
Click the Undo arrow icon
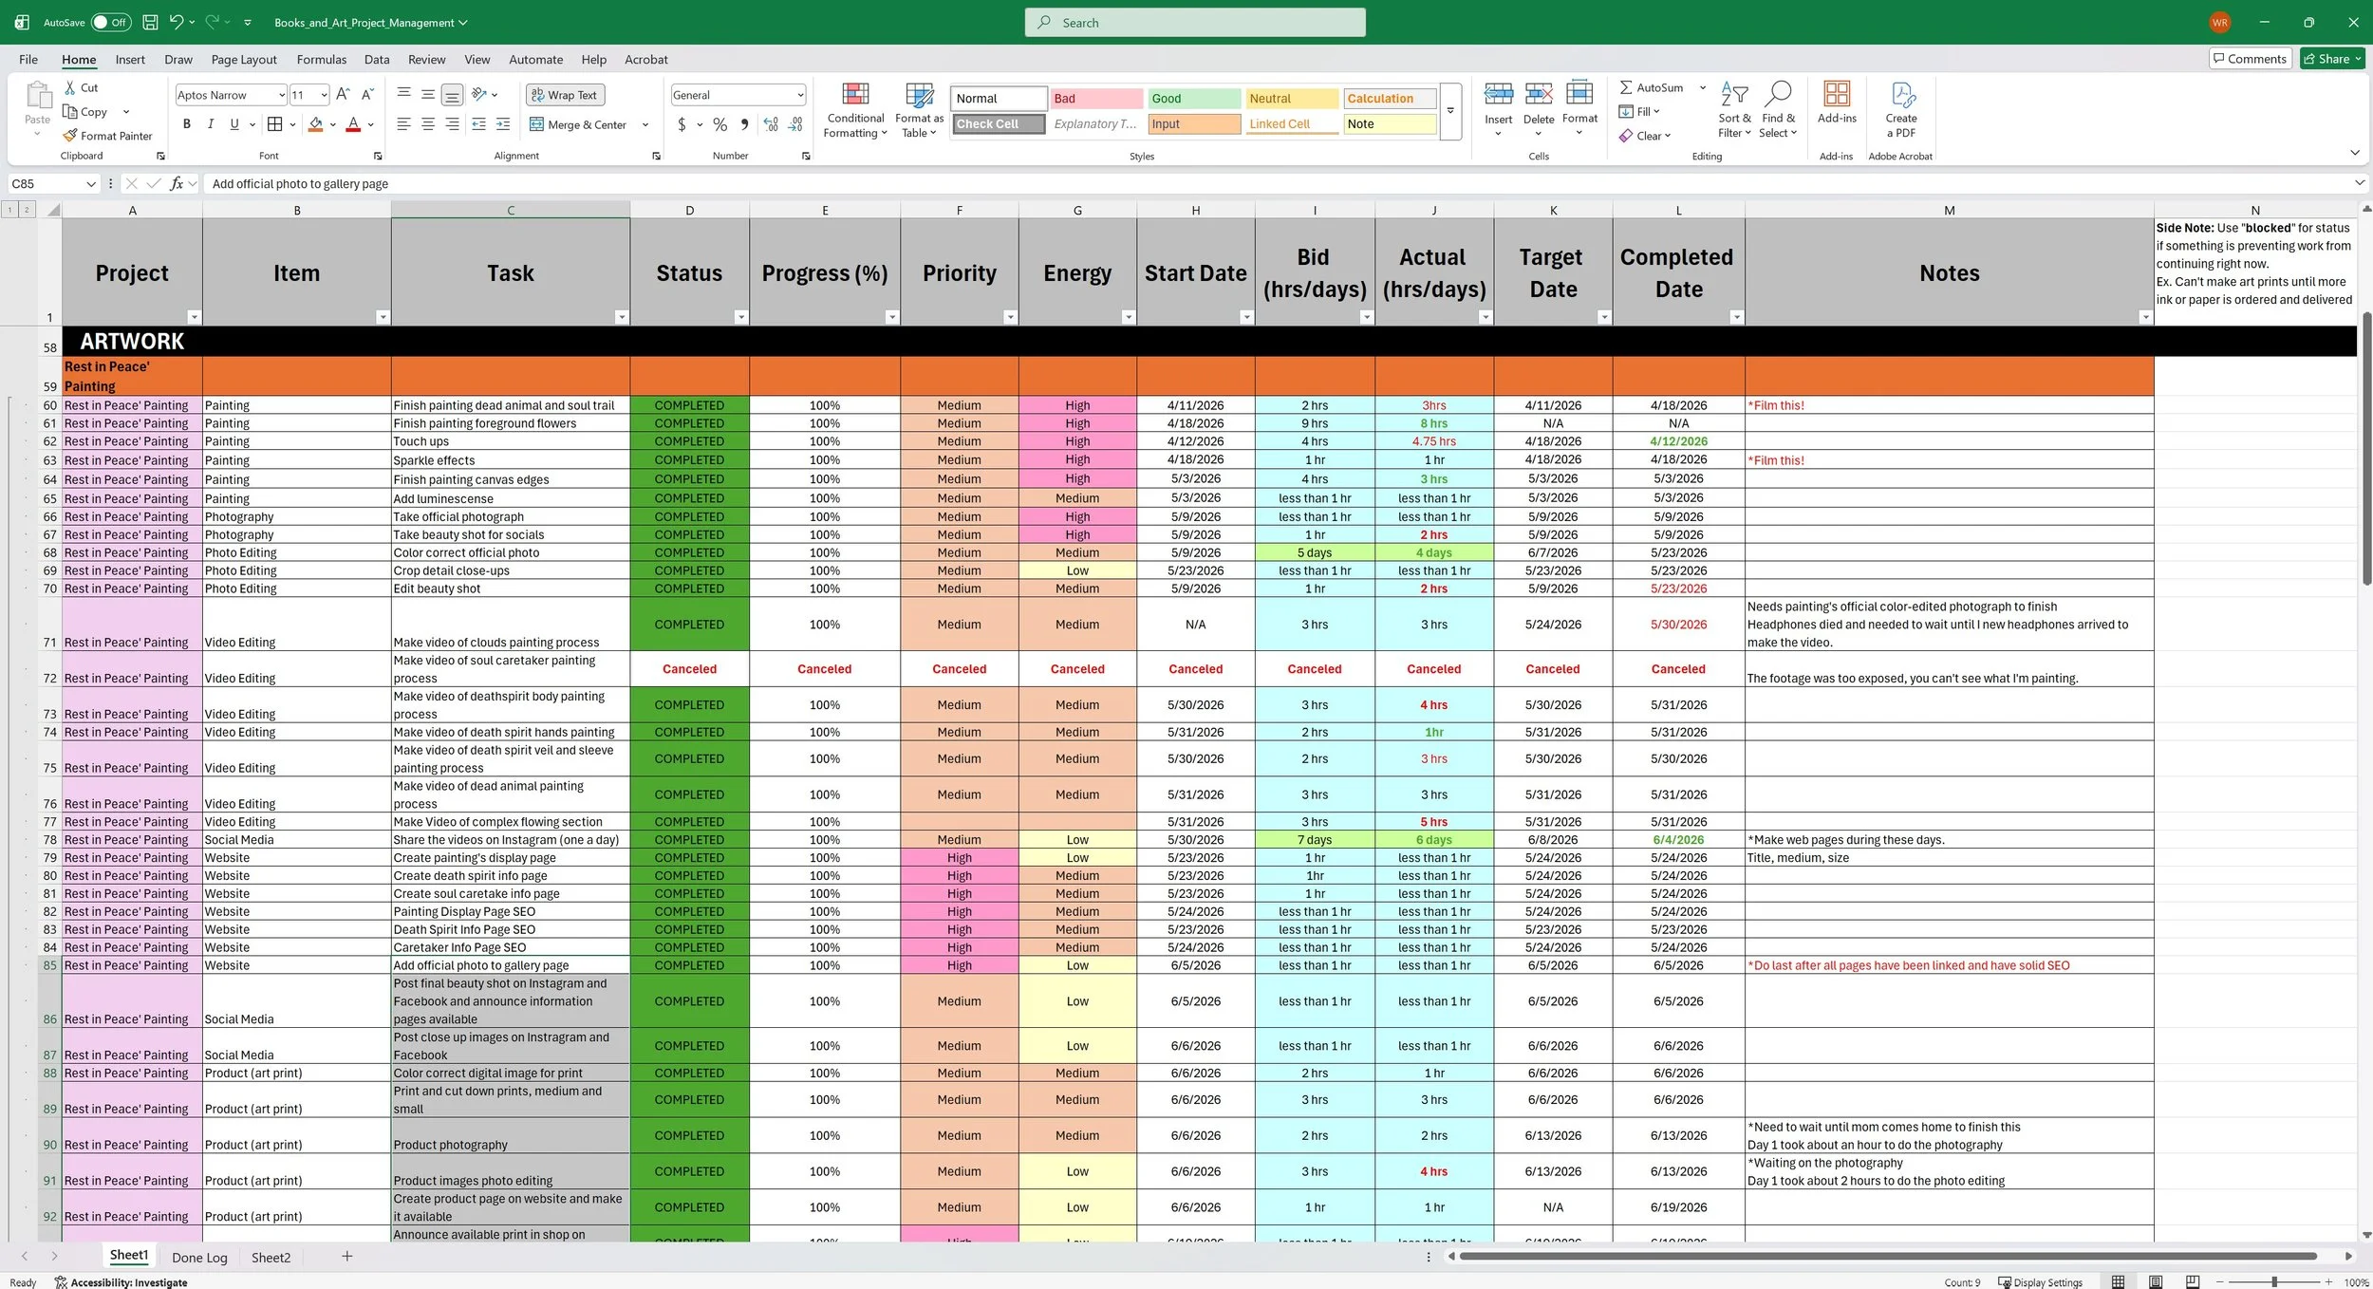click(x=176, y=22)
